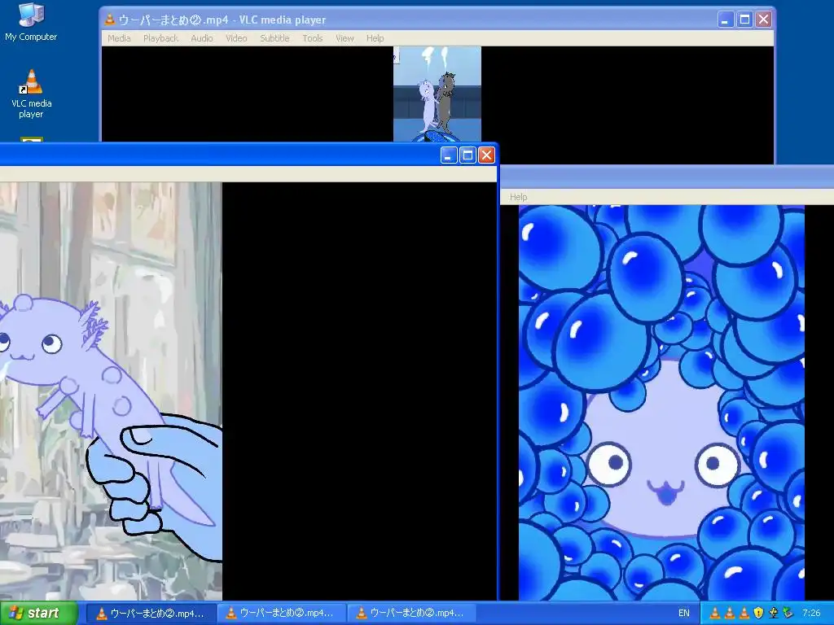Click the EN language indicator in taskbar
The image size is (834, 625).
pos(684,614)
